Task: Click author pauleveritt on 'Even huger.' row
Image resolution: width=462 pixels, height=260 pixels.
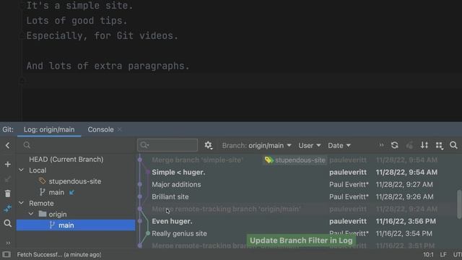Action: point(348,221)
